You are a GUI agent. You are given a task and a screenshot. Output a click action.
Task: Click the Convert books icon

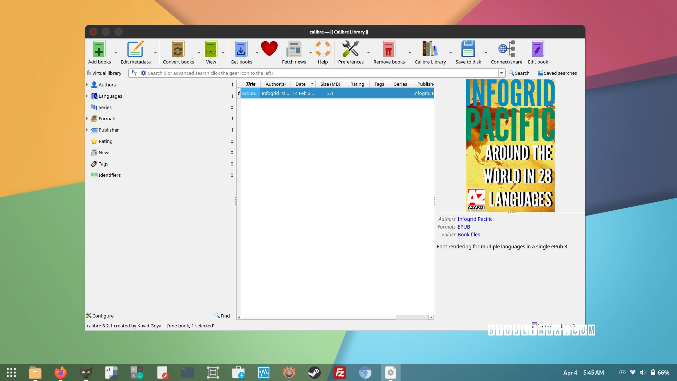[x=178, y=49]
